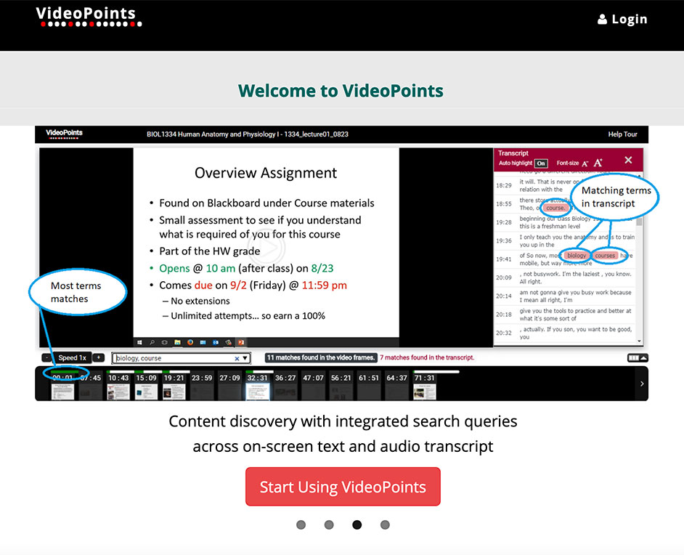Image resolution: width=684 pixels, height=555 pixels.
Task: Click the play button over the slide
Action: (x=266, y=248)
